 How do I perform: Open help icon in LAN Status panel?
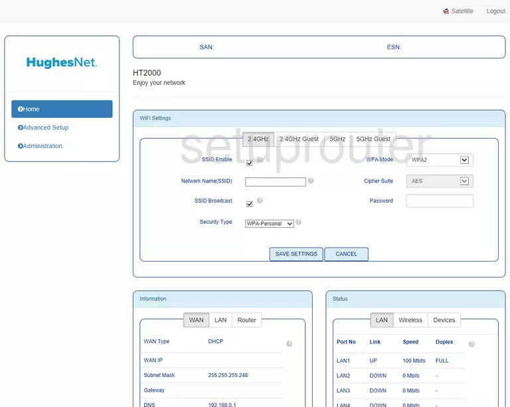pos(471,344)
